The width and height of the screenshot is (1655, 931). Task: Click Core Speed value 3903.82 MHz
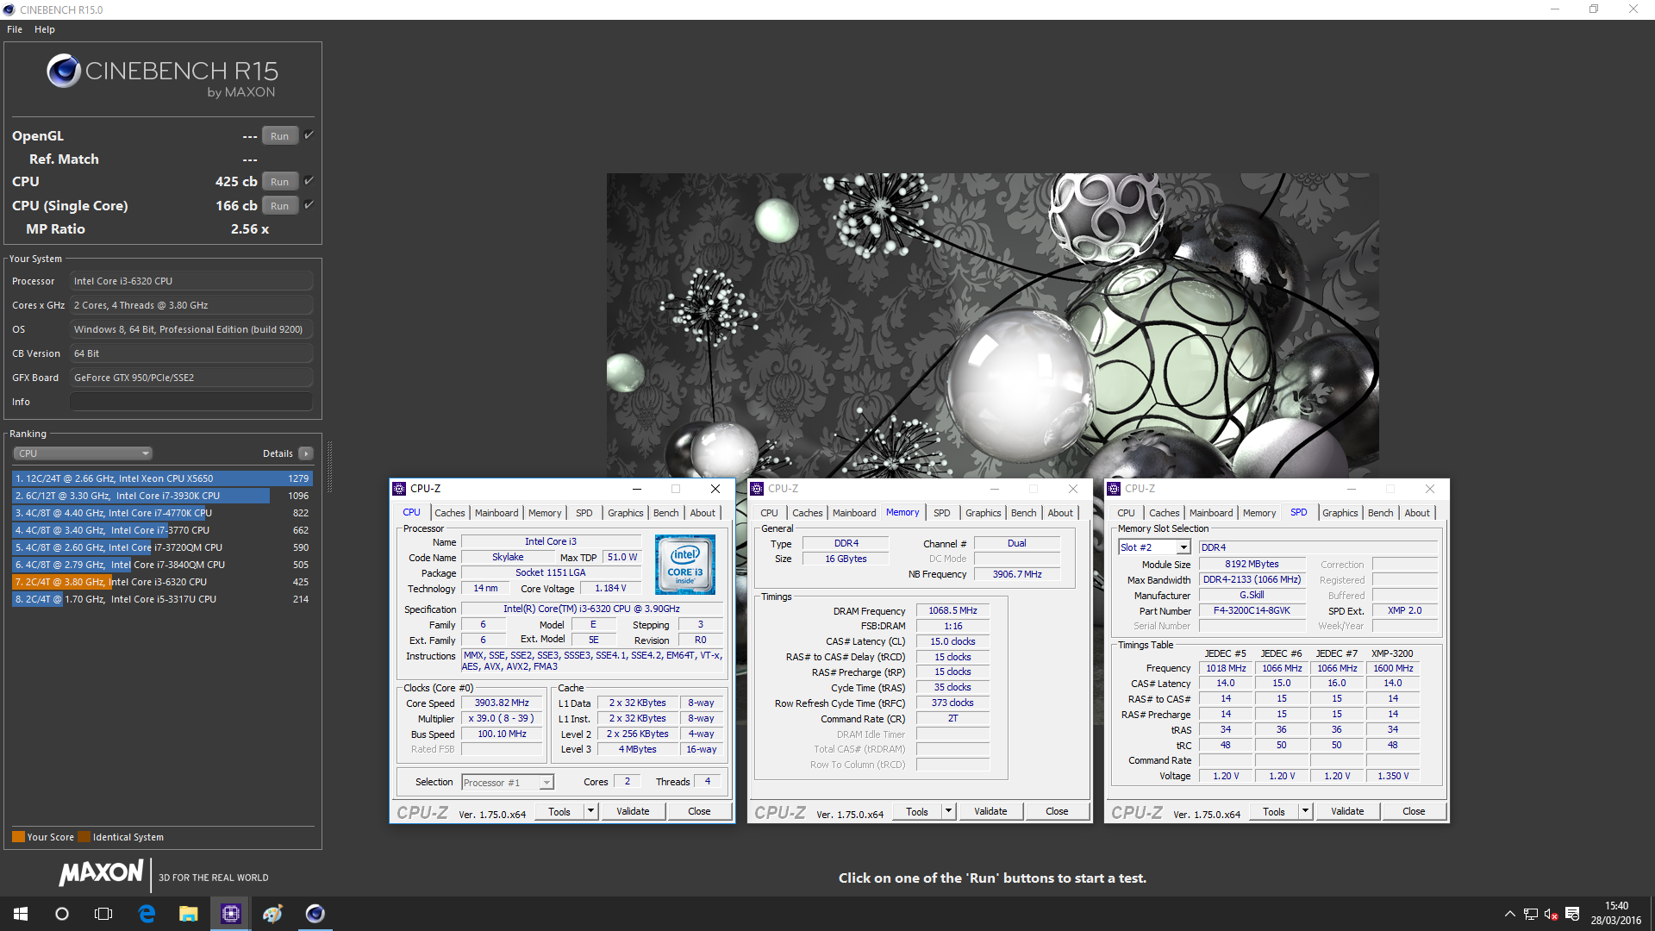tap(502, 703)
